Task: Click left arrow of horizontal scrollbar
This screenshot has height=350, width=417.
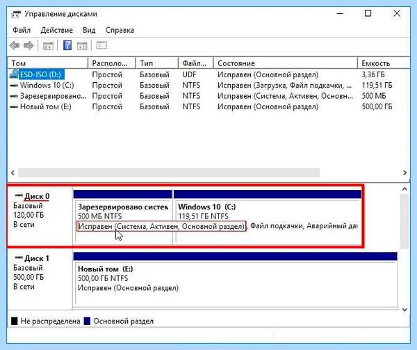Action: coord(13,173)
